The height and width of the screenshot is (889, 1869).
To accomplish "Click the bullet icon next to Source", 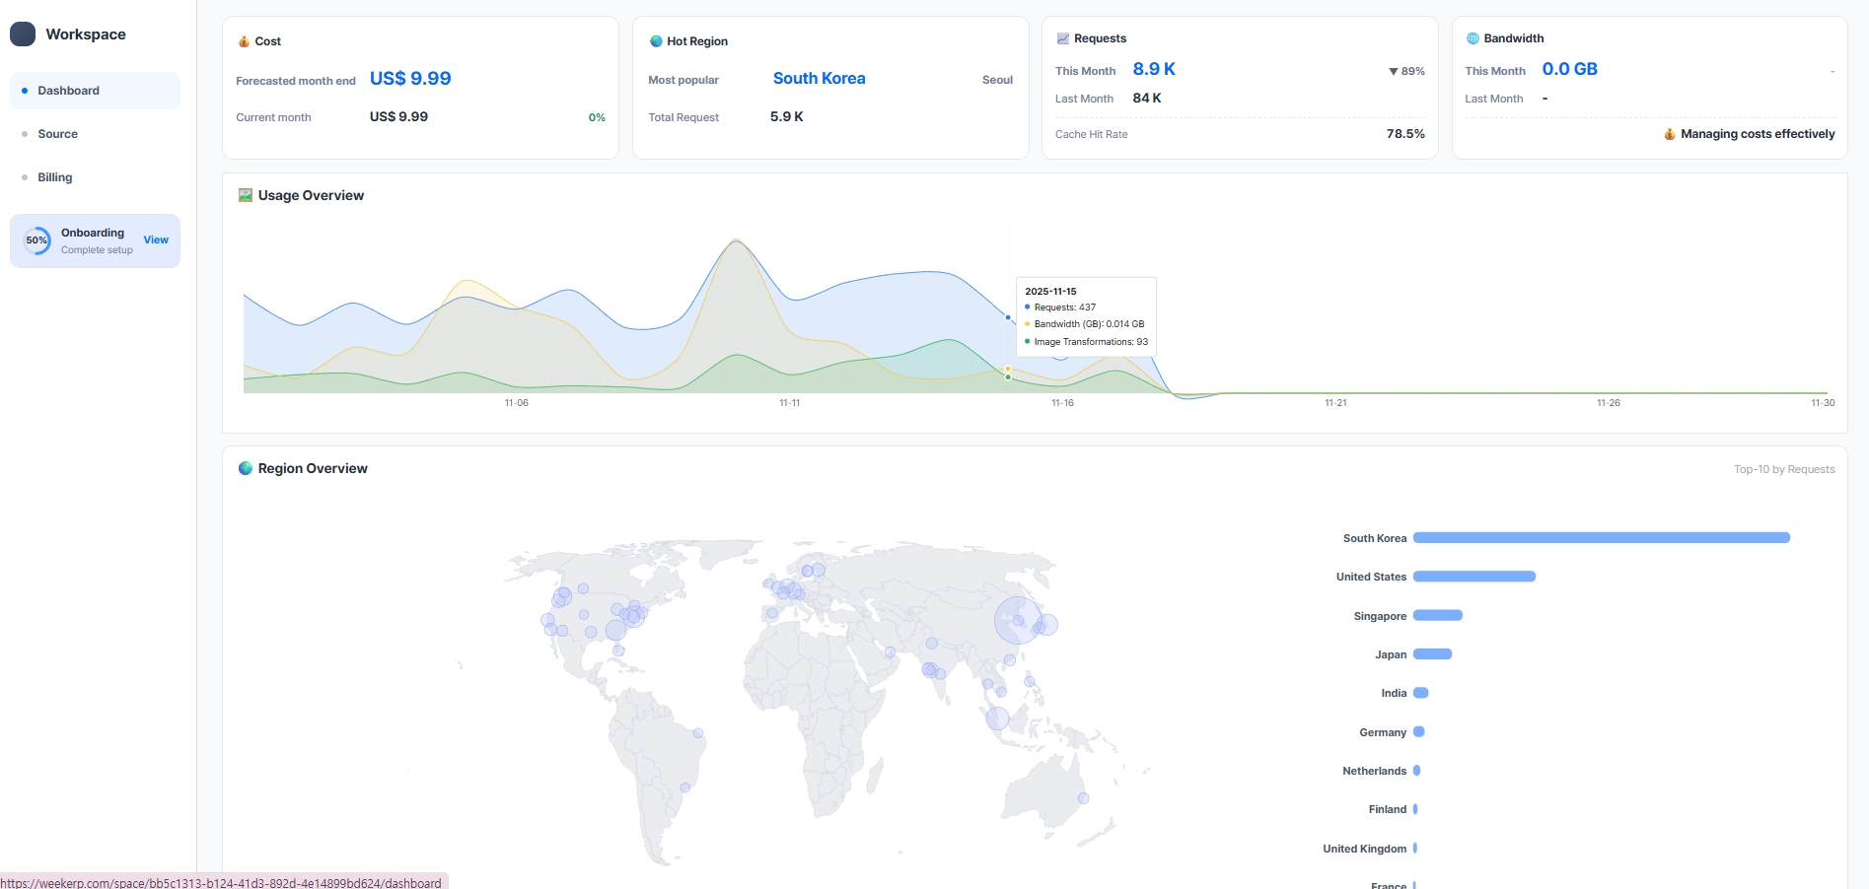I will click(x=26, y=134).
